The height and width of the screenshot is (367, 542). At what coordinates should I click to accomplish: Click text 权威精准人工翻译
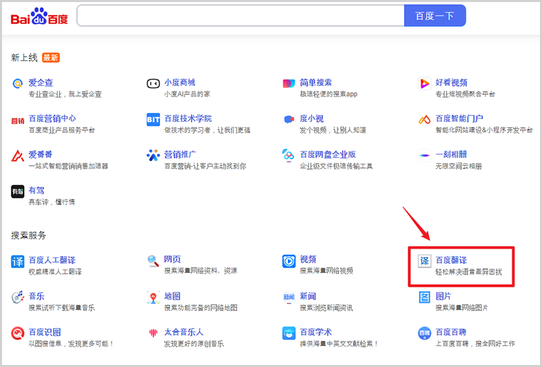(x=56, y=272)
